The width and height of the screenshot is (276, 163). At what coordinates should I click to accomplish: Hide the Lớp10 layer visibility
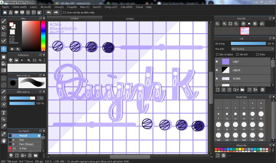tap(217, 70)
